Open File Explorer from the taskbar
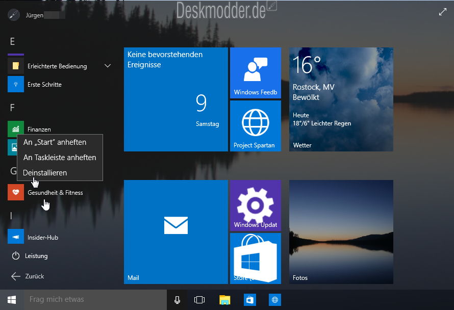The height and width of the screenshot is (310, 454). (x=225, y=300)
